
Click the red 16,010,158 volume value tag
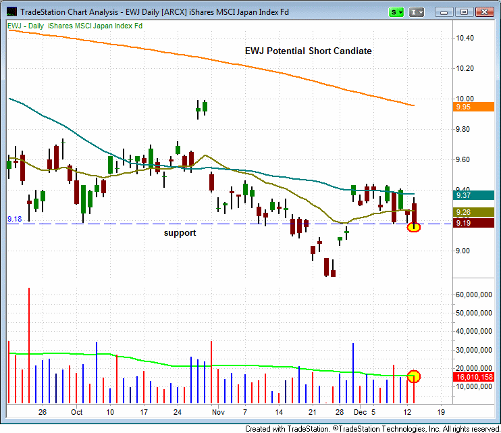point(473,377)
